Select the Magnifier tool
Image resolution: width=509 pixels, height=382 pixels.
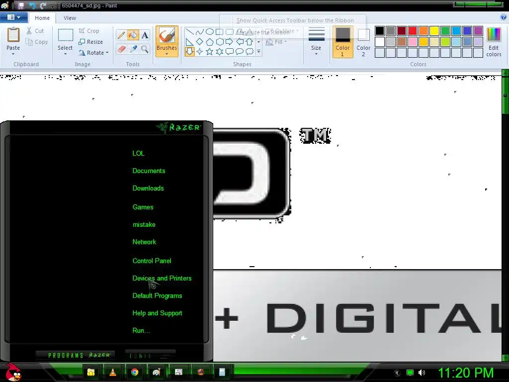pyautogui.click(x=145, y=49)
